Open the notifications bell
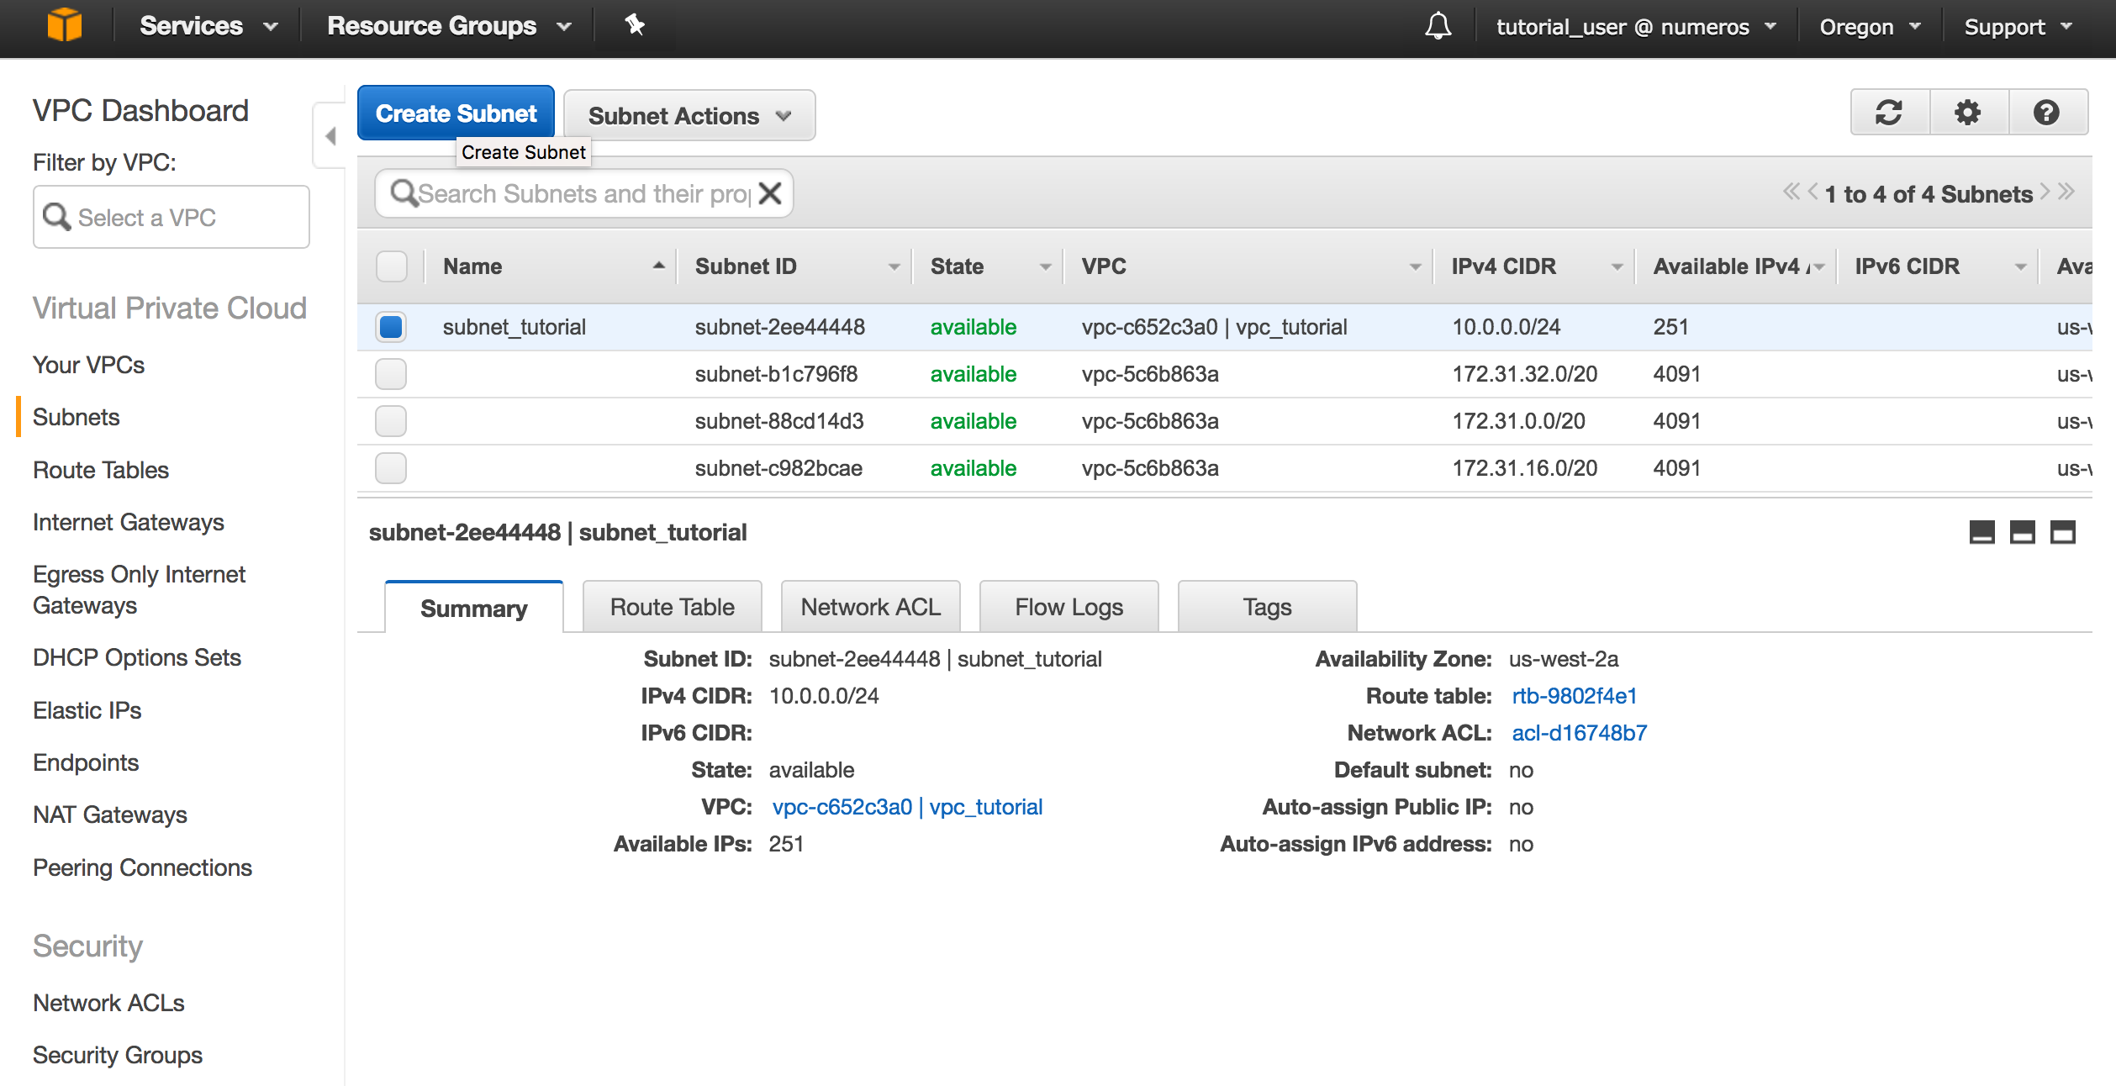 point(1438,26)
